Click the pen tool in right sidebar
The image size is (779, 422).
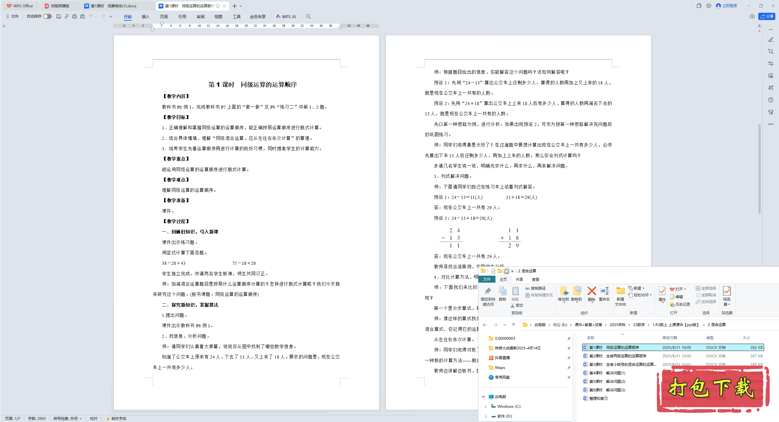point(770,39)
